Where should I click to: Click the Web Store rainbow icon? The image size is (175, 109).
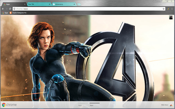pyautogui.click(x=171, y=105)
